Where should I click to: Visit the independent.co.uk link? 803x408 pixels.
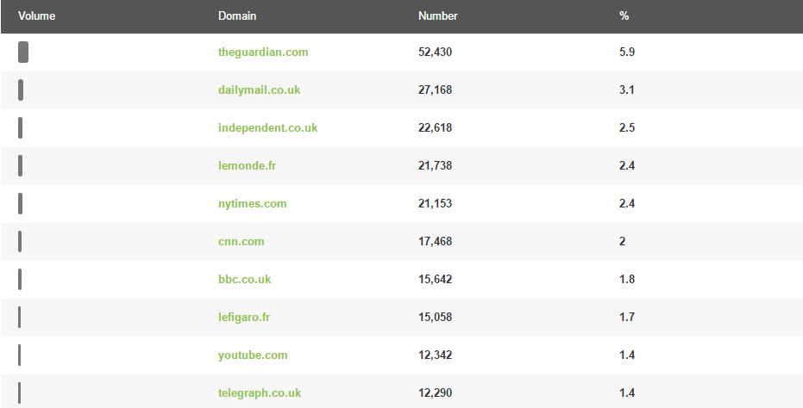click(x=268, y=127)
